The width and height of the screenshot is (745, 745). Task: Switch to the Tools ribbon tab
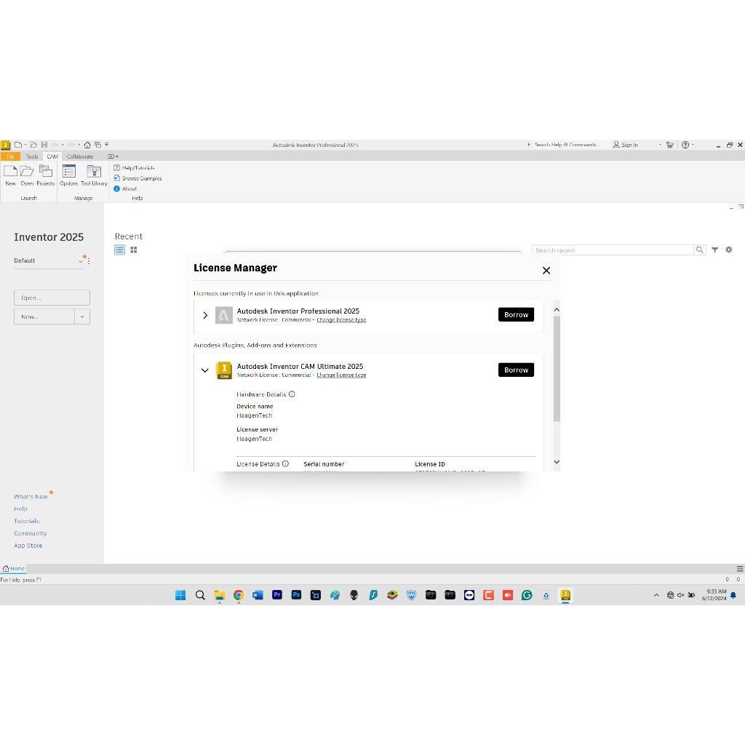click(x=32, y=156)
